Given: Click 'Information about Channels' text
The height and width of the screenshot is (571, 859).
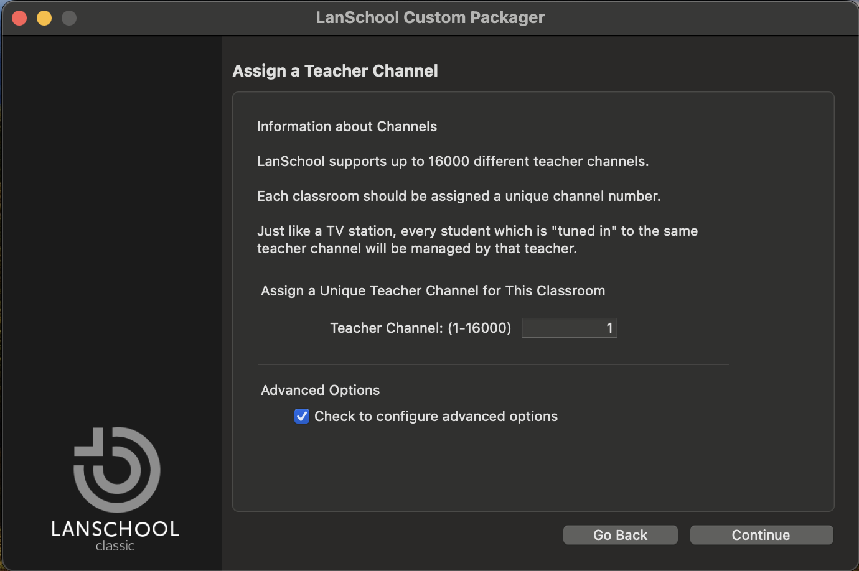Looking at the screenshot, I should (347, 126).
